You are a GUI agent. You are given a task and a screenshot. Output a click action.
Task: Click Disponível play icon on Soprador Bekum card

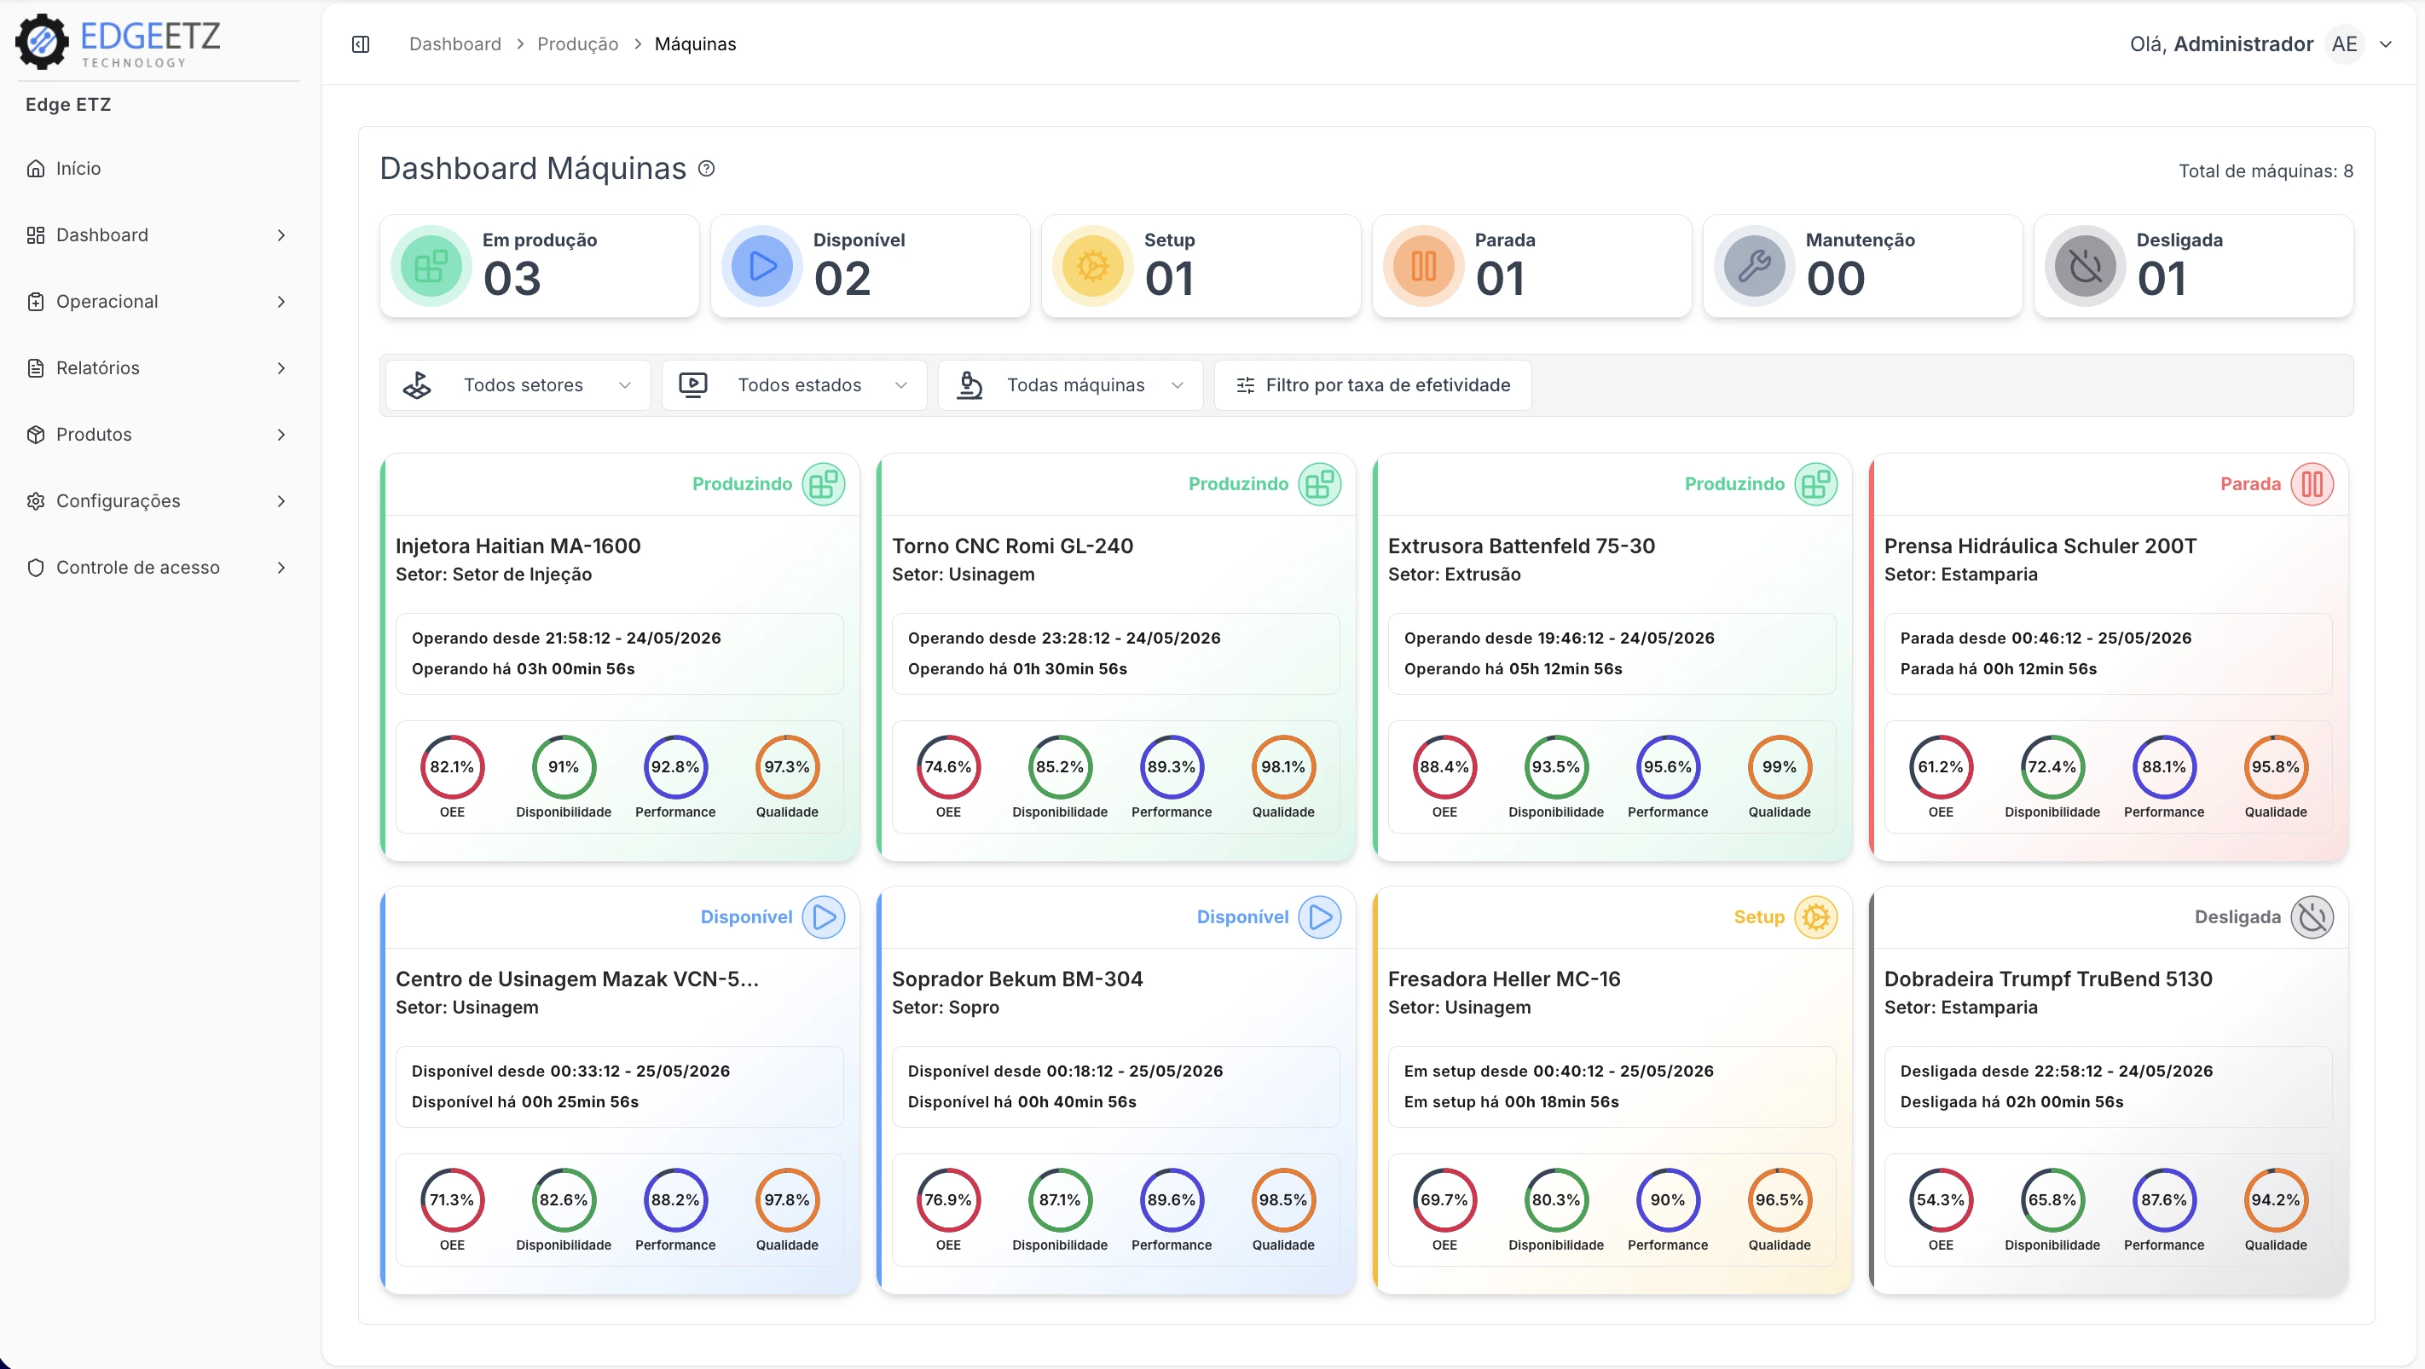point(1320,917)
